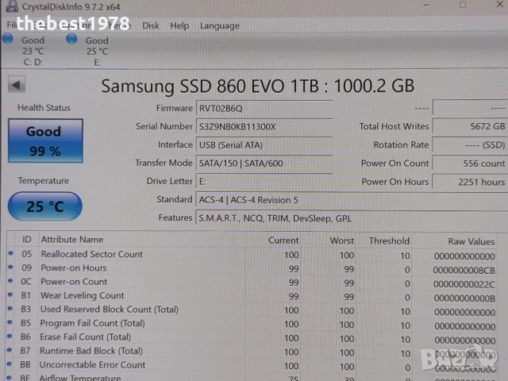Click status dot for Power-on Hours row
Viewport: 508px width, 381px height.
pos(10,267)
